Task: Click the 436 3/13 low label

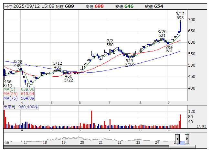Action: [x=8, y=84]
